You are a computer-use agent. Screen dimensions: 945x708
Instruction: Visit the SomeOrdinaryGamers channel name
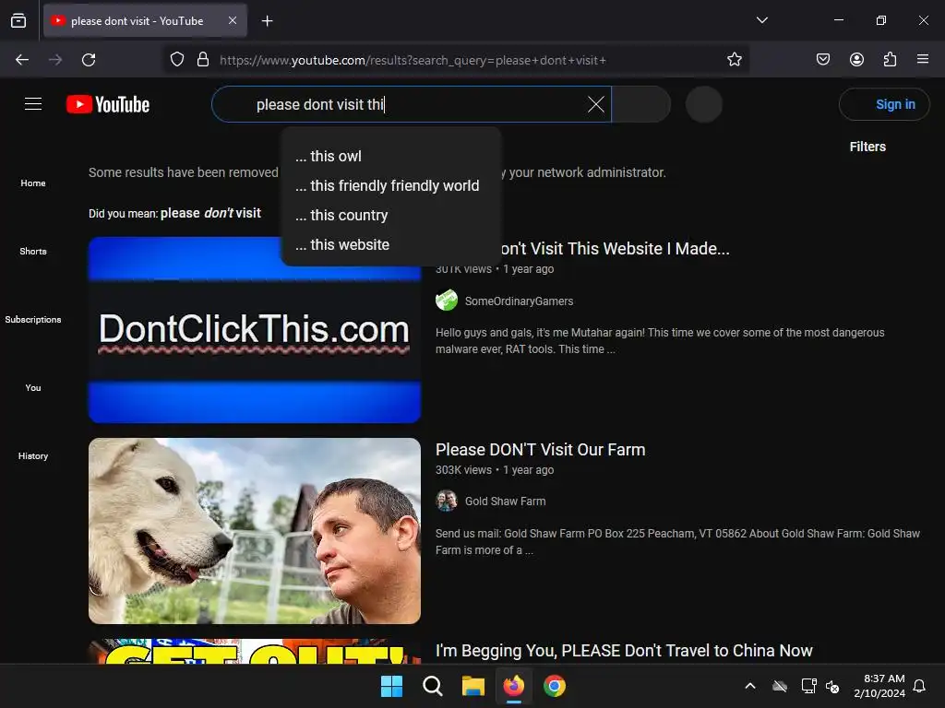[x=519, y=301]
